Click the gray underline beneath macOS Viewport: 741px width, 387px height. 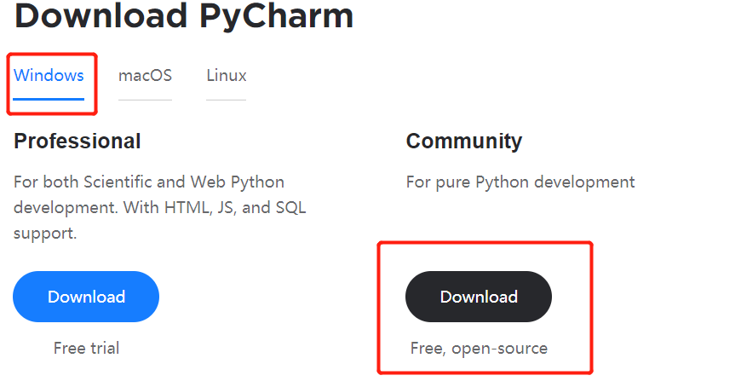click(145, 100)
